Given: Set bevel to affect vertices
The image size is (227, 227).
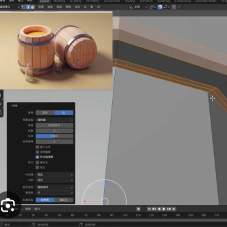Looking at the screenshot, I should 45,113.
